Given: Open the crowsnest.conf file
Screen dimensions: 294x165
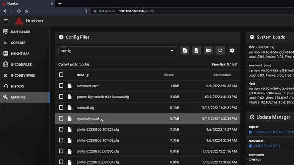Looking at the screenshot, I should (88, 86).
